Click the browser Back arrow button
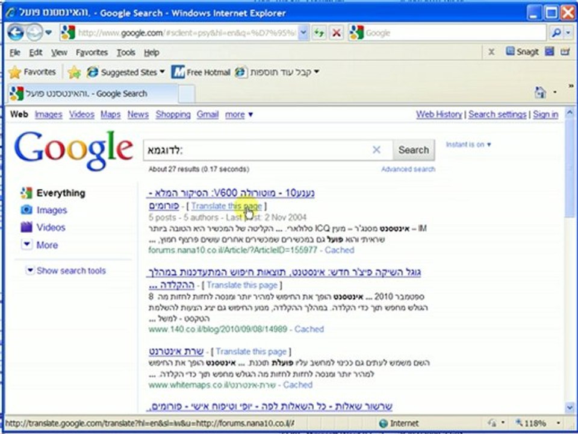This screenshot has height=434, width=578. pyautogui.click(x=16, y=33)
